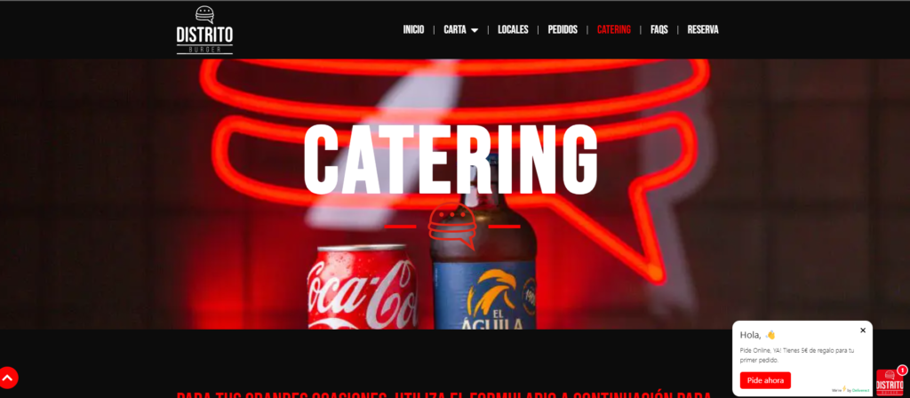Open the FAQS page

click(x=659, y=29)
